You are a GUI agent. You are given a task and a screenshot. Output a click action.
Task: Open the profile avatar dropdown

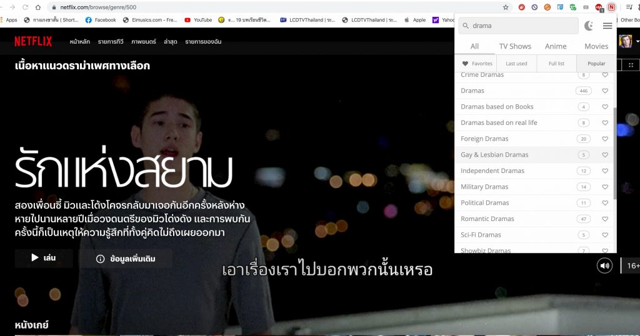coord(626,41)
